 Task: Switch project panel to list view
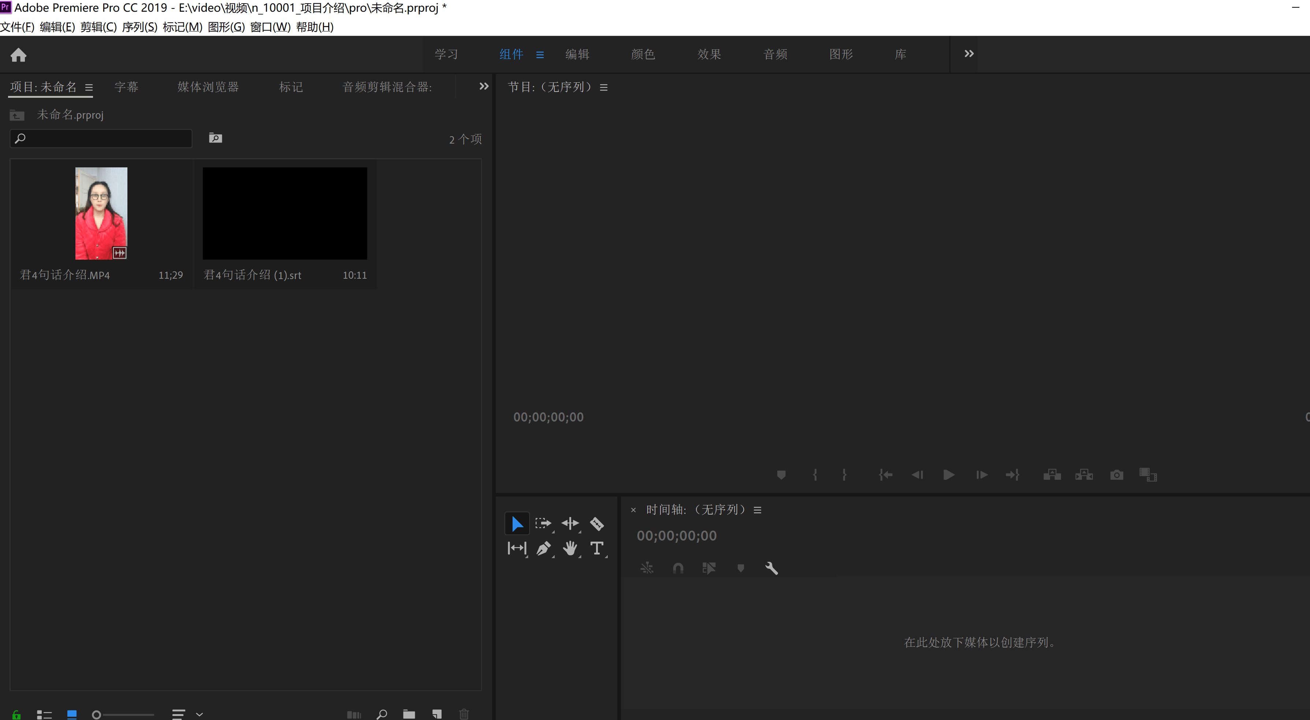tap(44, 715)
